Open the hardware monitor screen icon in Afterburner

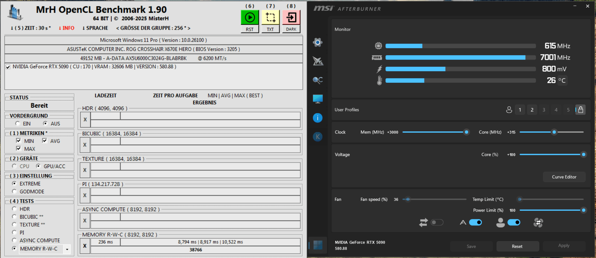pos(318,99)
